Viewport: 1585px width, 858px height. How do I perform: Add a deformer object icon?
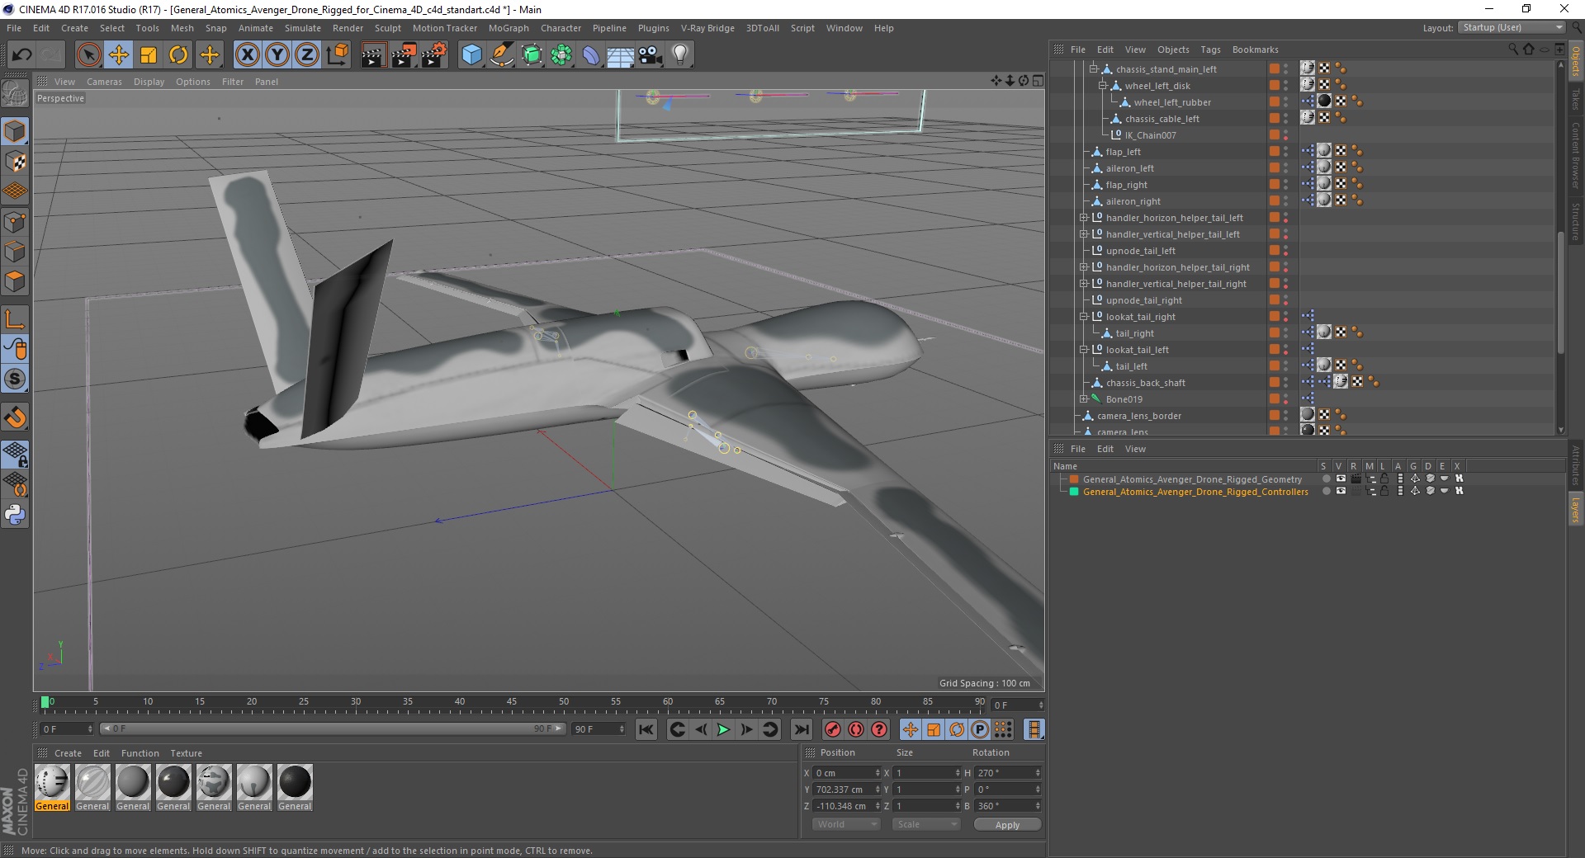pyautogui.click(x=591, y=55)
